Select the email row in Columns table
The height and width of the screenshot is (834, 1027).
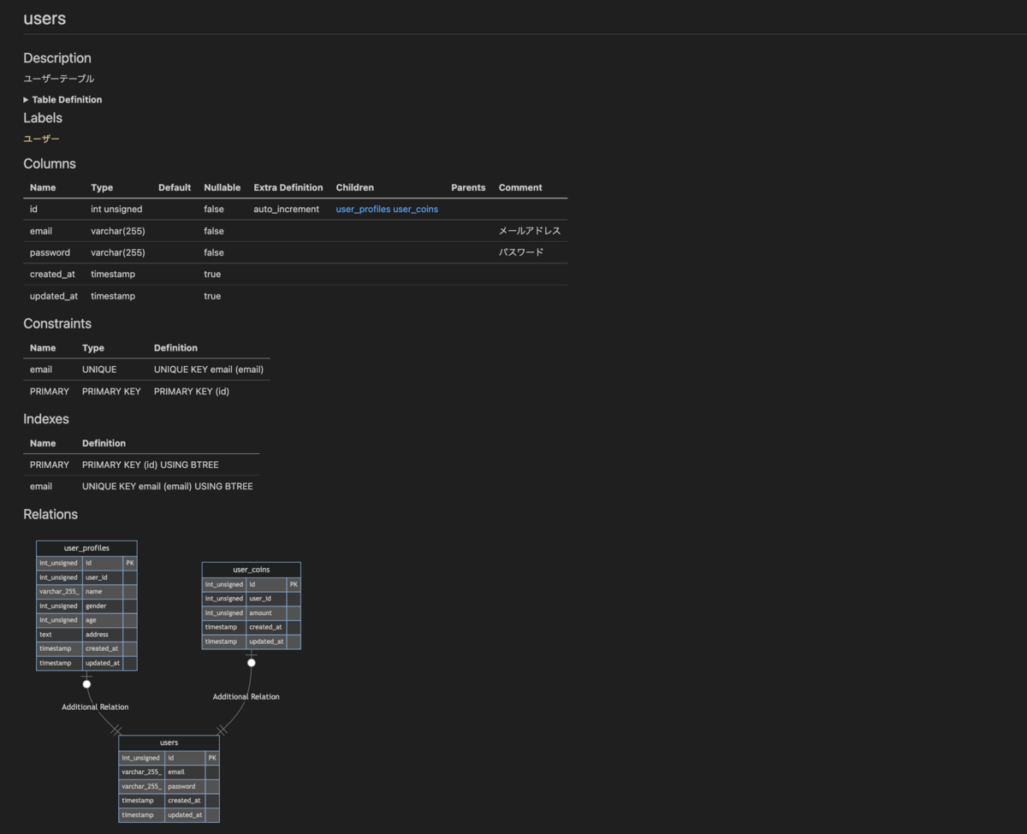(295, 231)
